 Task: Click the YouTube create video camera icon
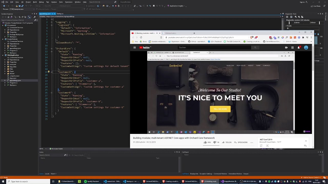286,48
